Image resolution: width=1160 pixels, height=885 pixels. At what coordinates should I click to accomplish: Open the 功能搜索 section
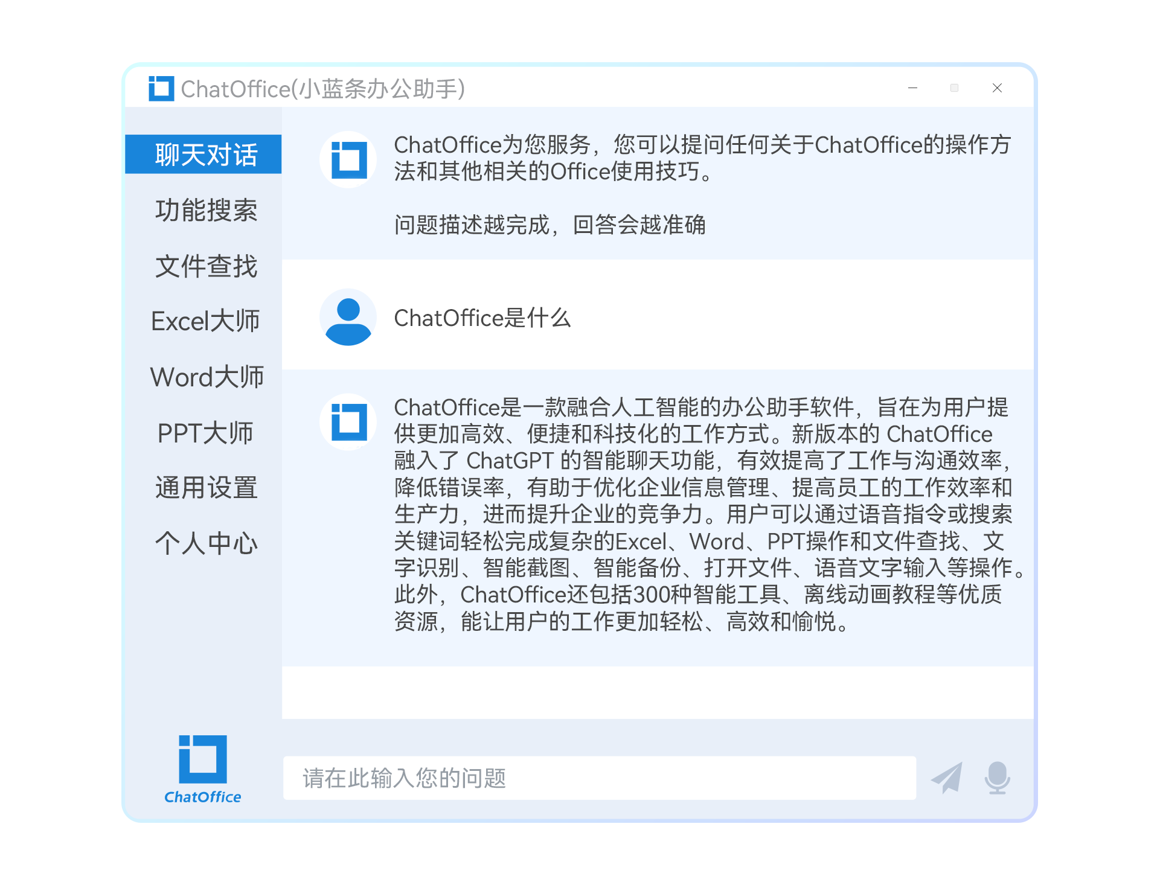pos(206,210)
